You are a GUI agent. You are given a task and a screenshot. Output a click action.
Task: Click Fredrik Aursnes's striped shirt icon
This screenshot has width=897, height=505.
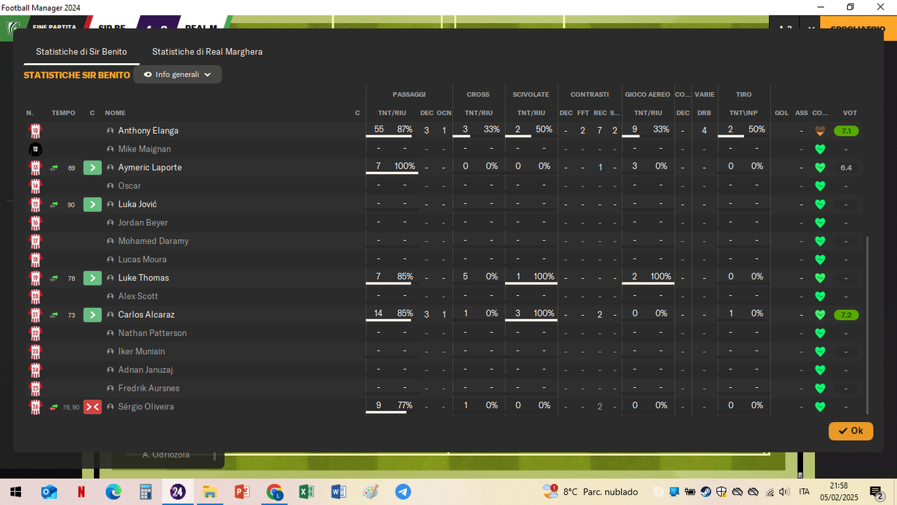point(35,388)
